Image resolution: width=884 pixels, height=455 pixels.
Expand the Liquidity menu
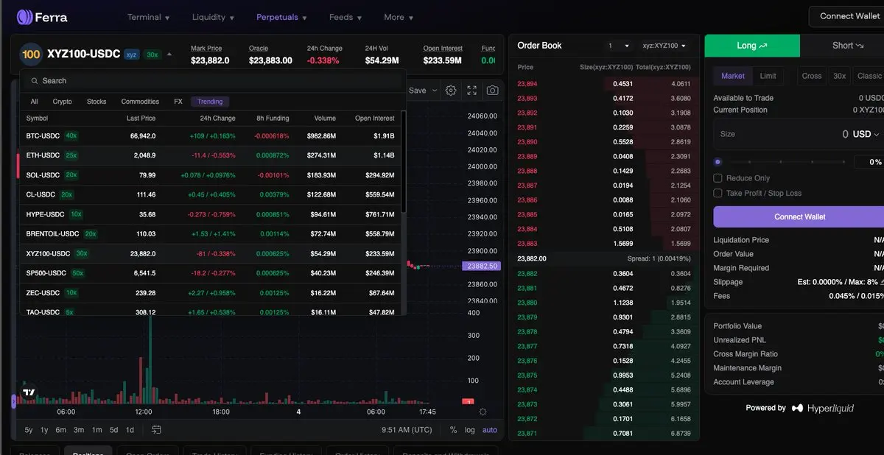214,17
